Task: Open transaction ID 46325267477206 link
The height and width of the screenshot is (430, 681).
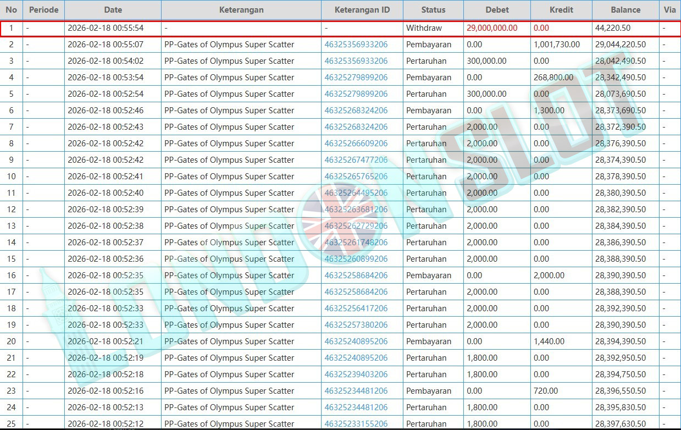Action: coord(356,160)
